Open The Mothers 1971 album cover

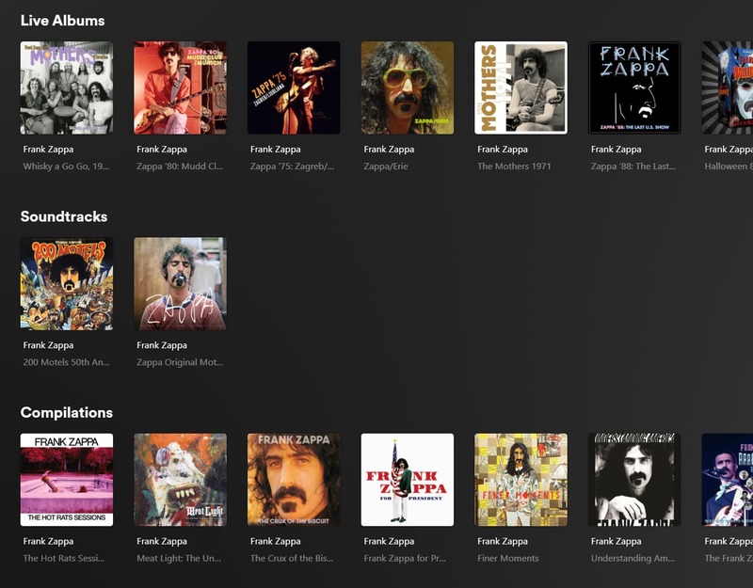click(521, 87)
